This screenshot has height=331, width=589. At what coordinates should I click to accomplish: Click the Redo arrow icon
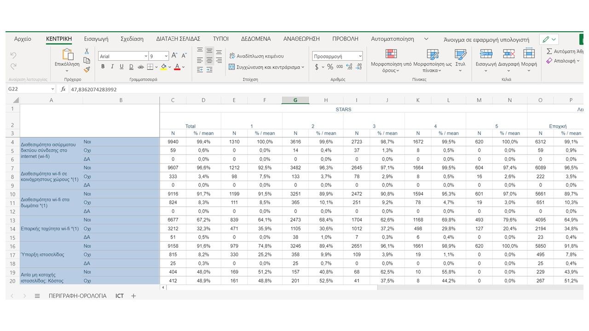[13, 66]
